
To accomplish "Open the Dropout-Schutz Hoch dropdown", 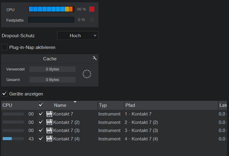I will click(x=78, y=35).
